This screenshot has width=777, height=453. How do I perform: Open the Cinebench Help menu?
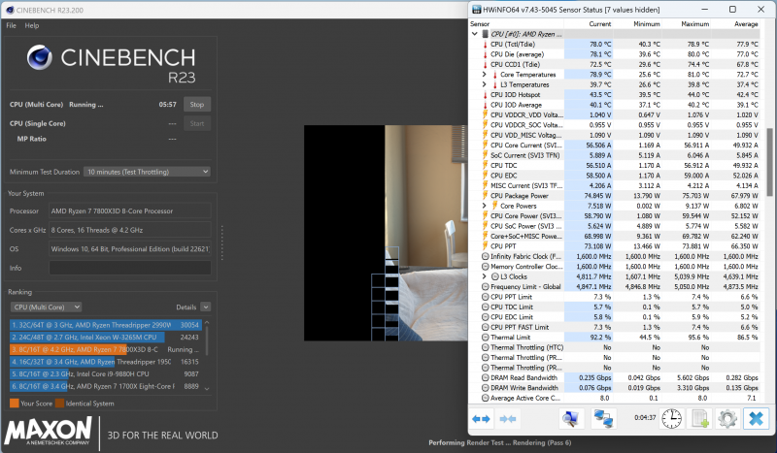point(32,25)
